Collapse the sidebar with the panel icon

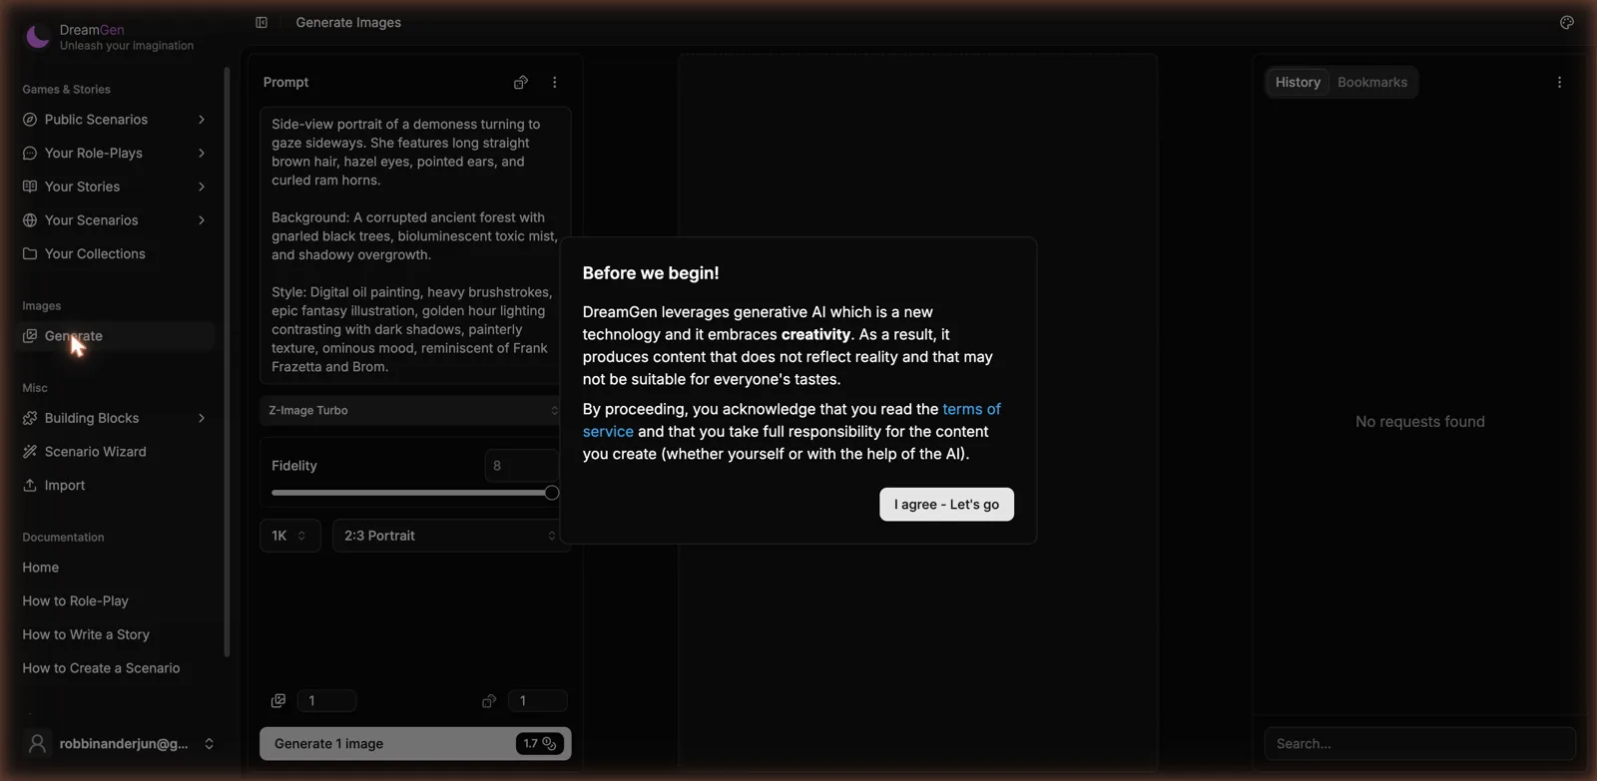coord(262,22)
